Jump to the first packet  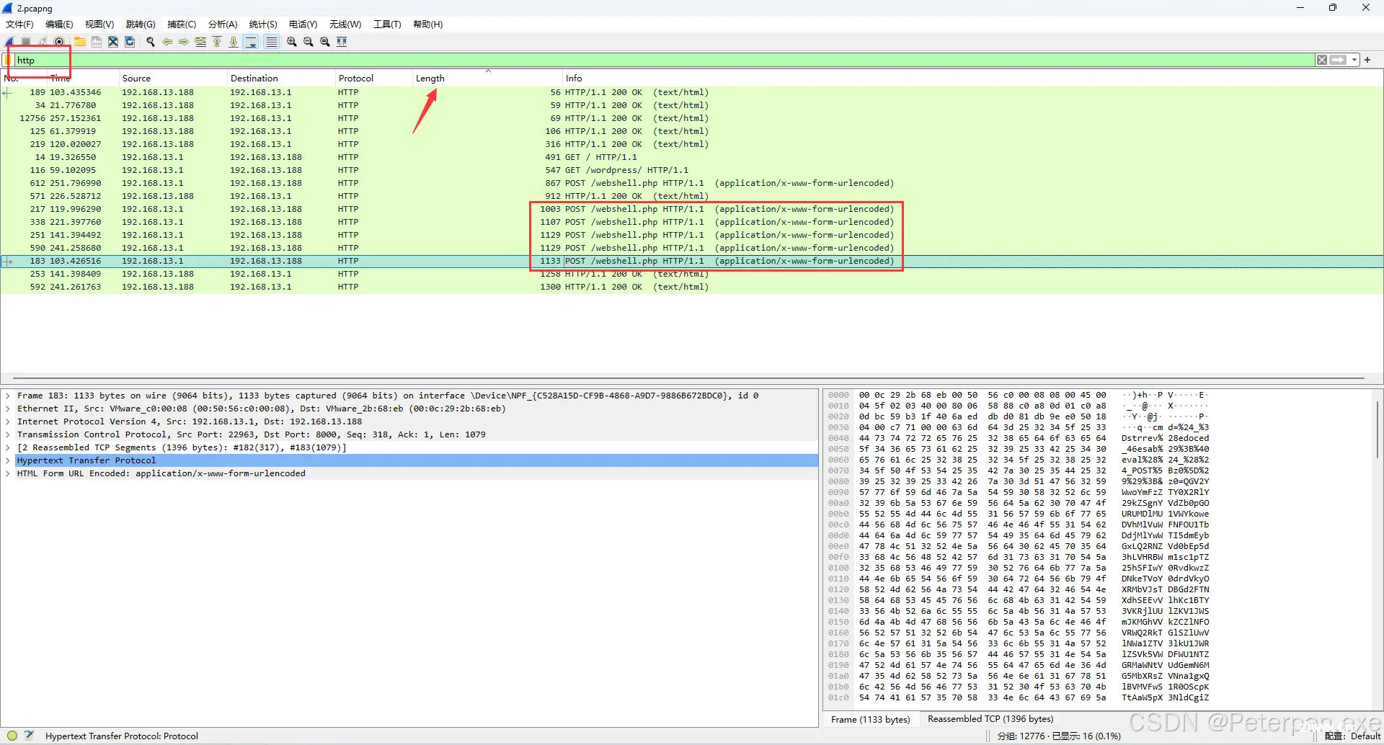[217, 42]
